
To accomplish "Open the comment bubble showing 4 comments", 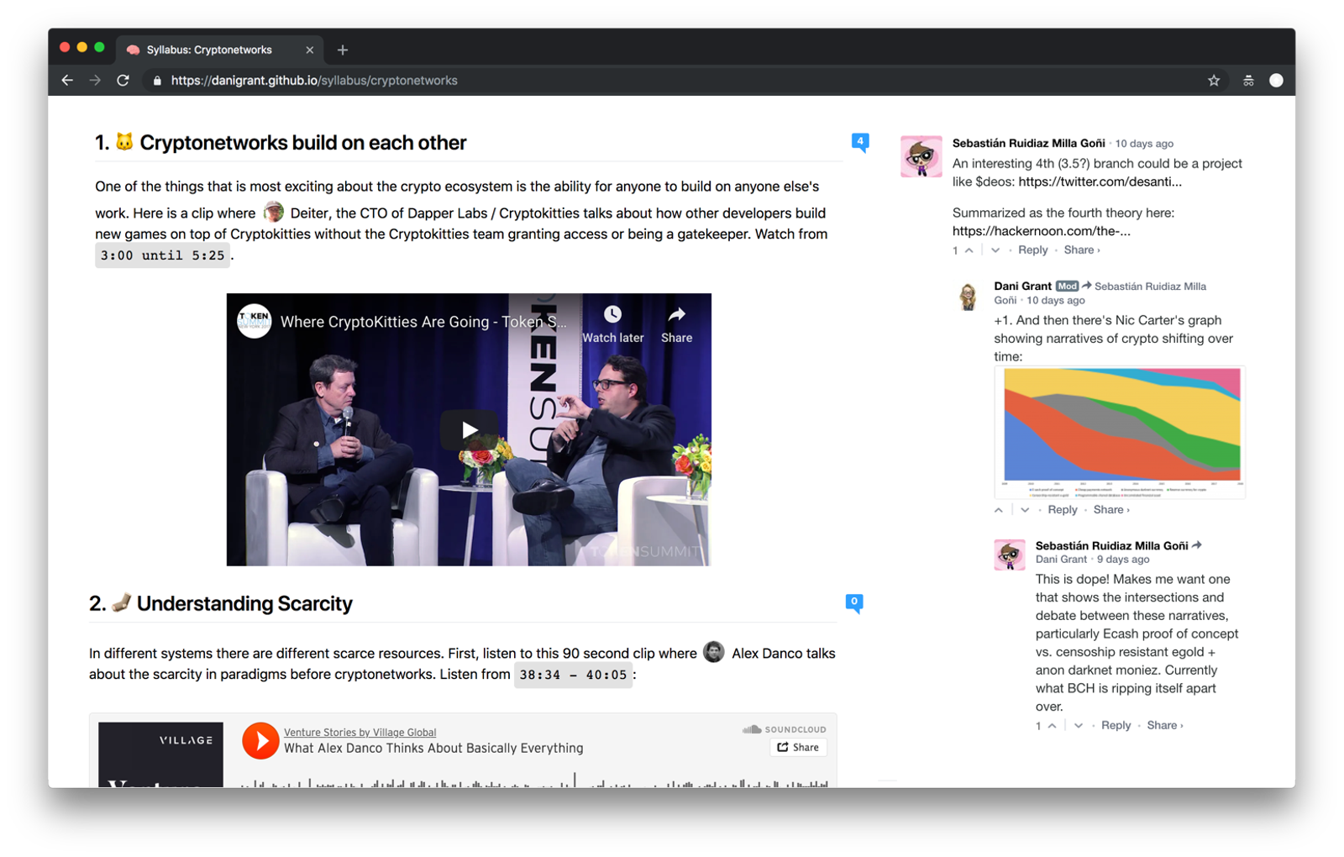I will [x=859, y=142].
